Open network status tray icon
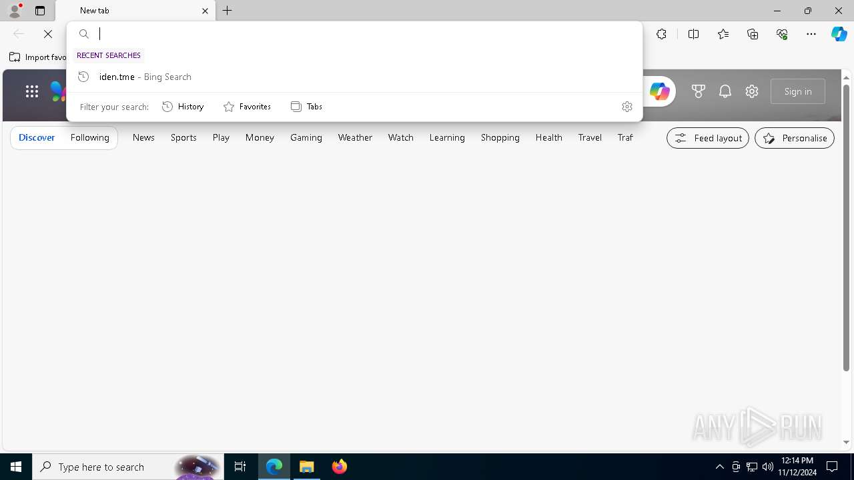854x480 pixels. (x=752, y=467)
